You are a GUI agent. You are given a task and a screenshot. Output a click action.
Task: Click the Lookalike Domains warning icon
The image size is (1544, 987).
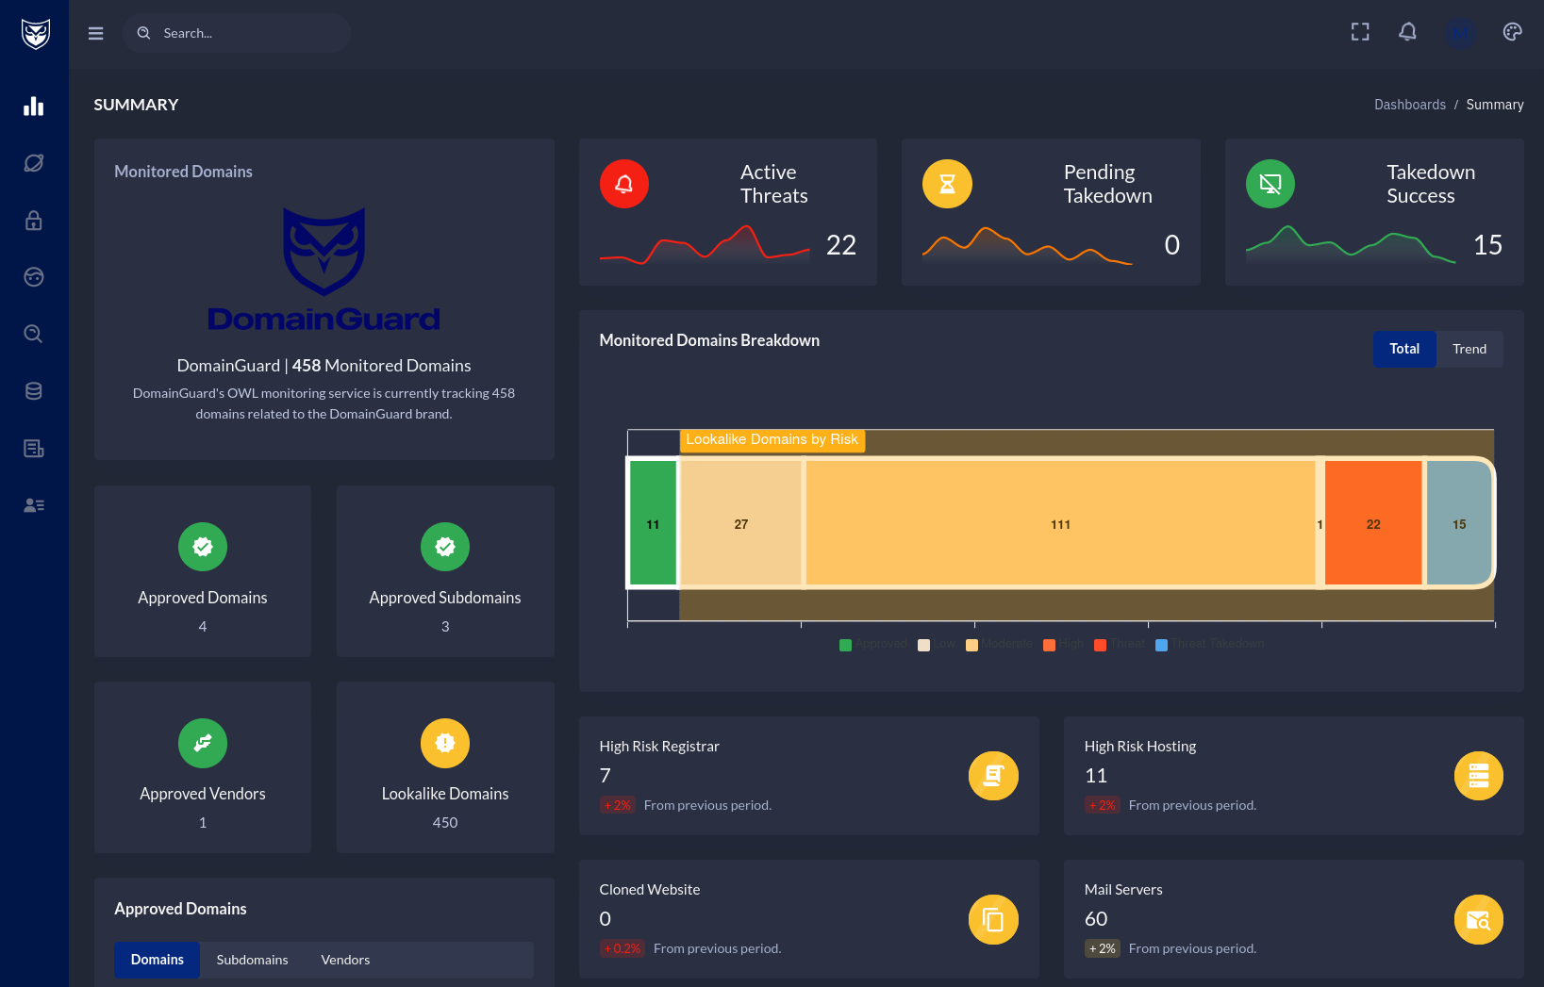445,743
